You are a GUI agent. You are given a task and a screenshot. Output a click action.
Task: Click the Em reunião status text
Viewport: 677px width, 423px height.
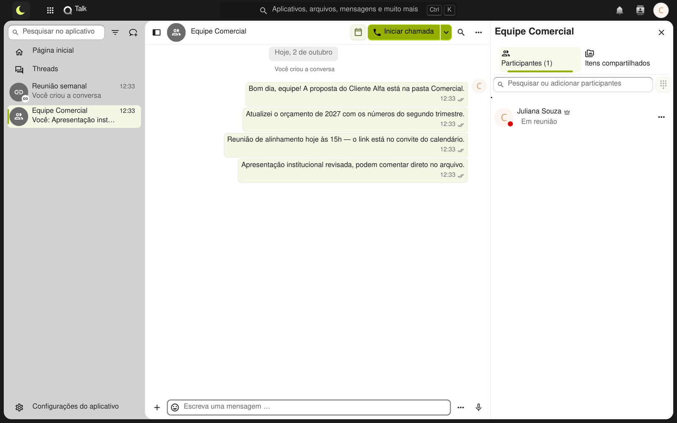(x=539, y=122)
